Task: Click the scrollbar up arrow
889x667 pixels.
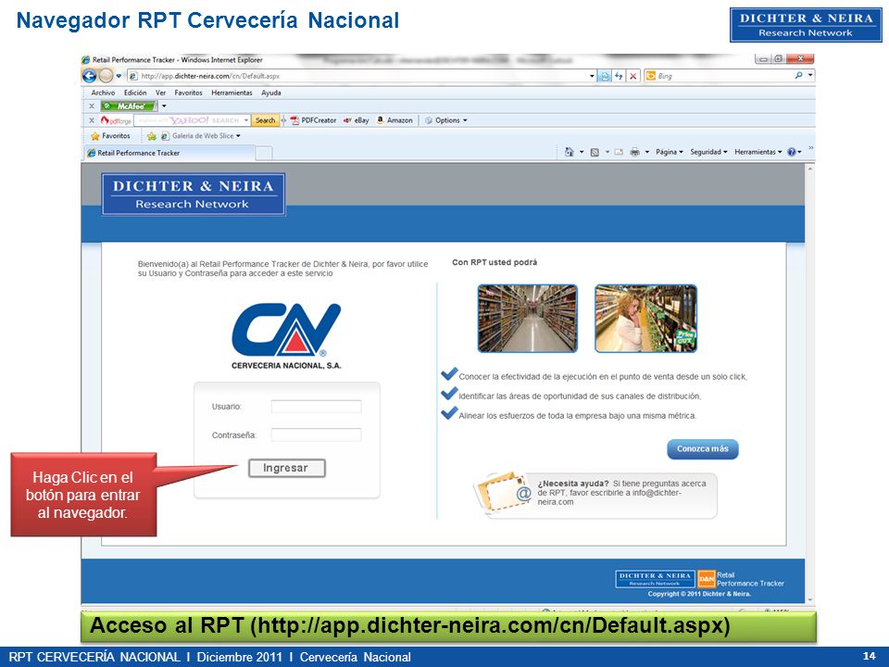Action: 810,169
